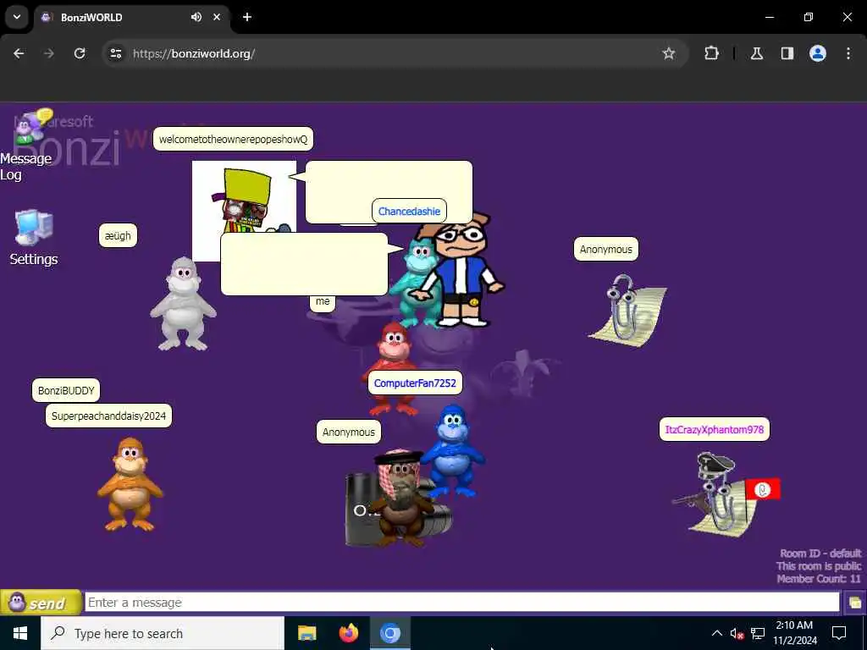Click the yellow icon right of message field

[x=855, y=603]
